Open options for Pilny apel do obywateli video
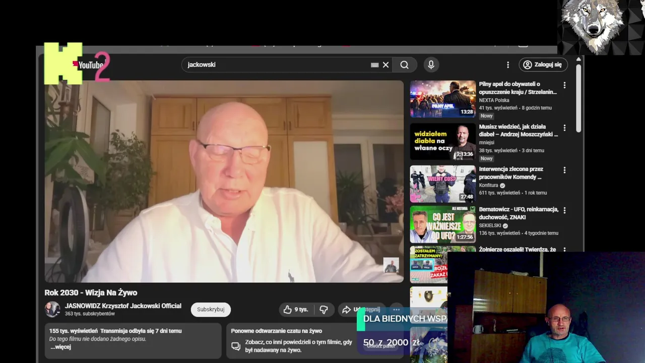The image size is (645, 363). pos(564,85)
